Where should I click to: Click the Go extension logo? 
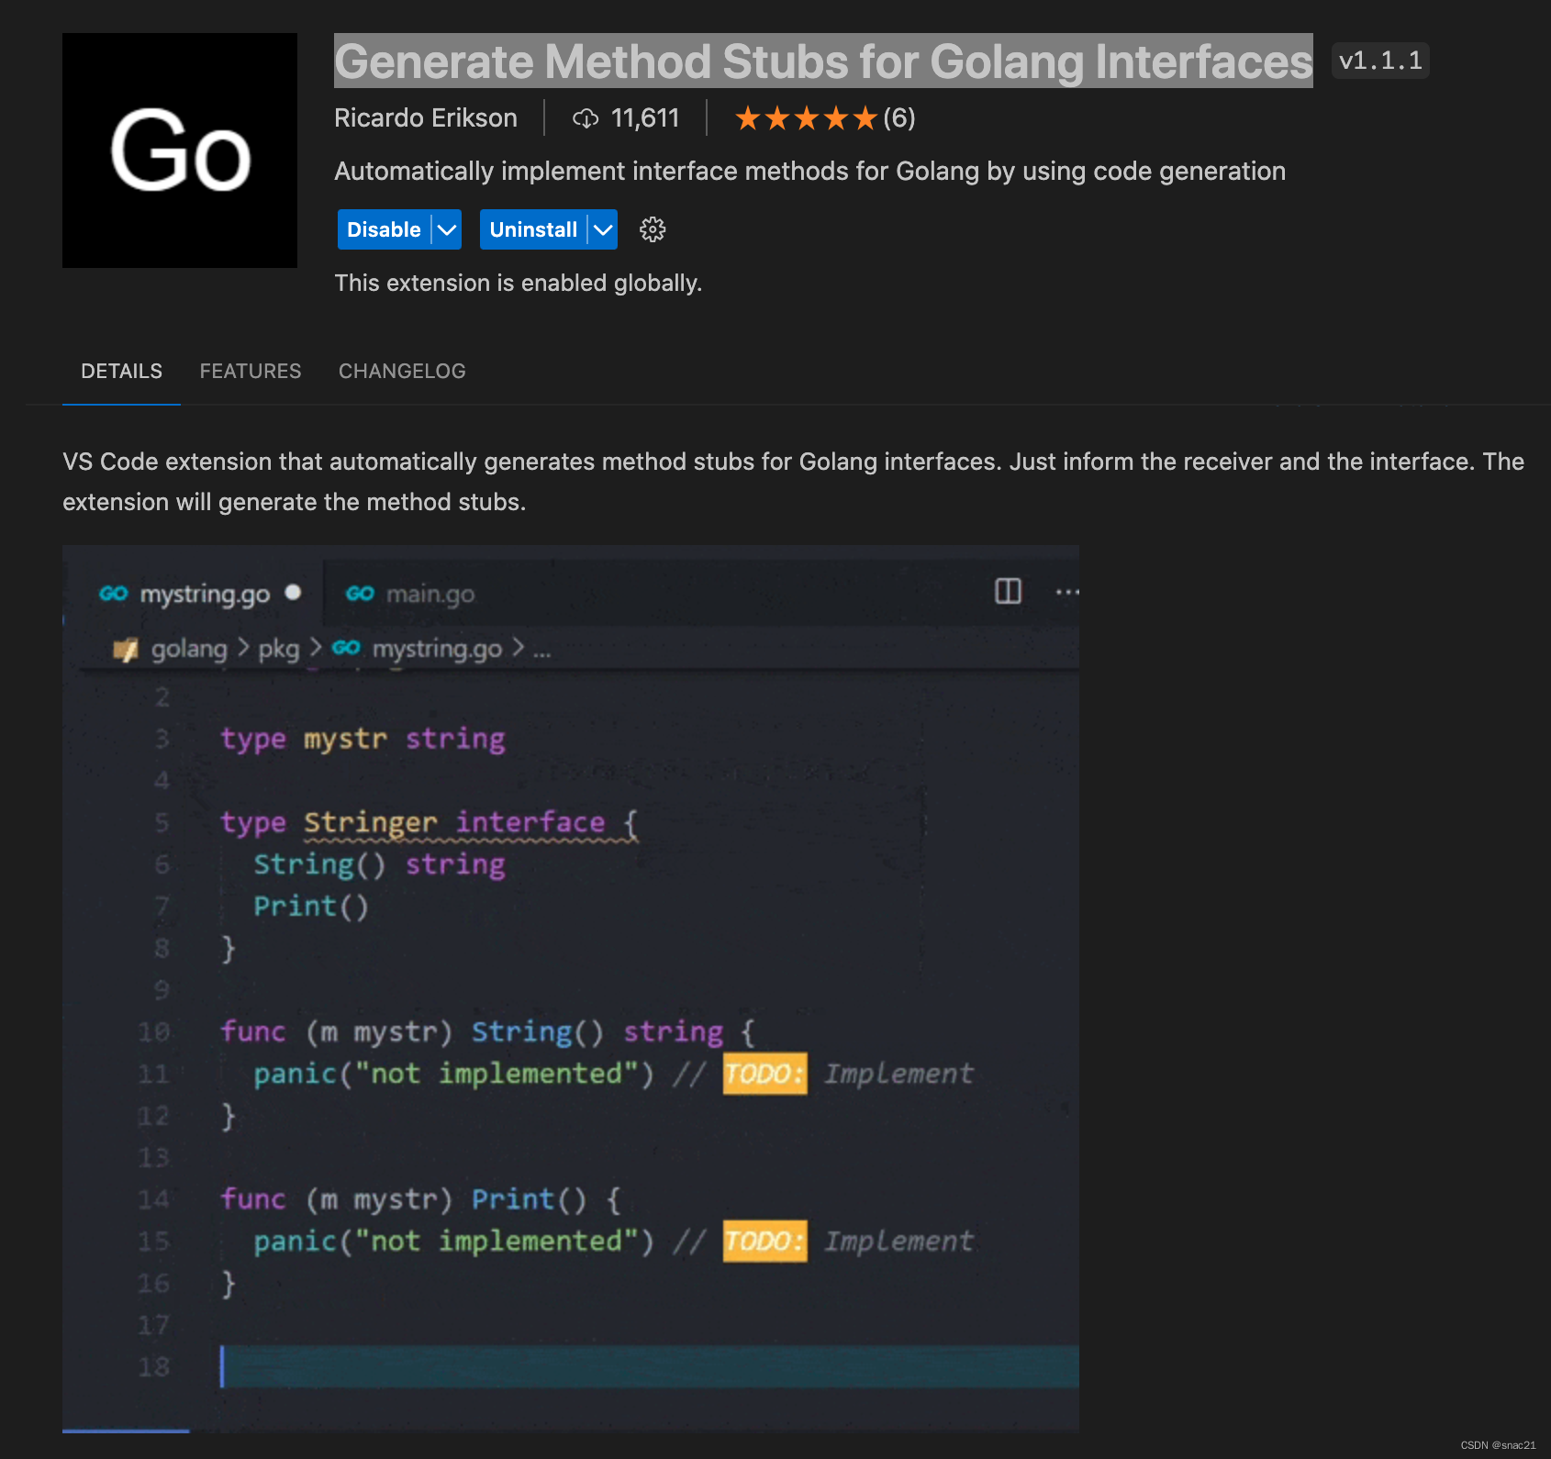[180, 150]
